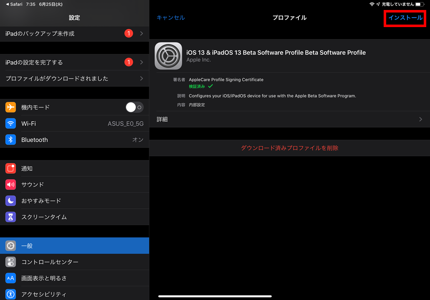This screenshot has height=300, width=430.
Task: Tap the red badge on iPadの設定を完了する
Action: 129,62
